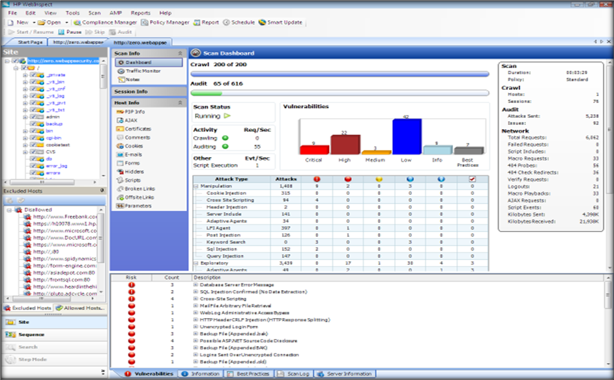Open Notes in Scan Info
Screen dimensions: 614x380
128,80
